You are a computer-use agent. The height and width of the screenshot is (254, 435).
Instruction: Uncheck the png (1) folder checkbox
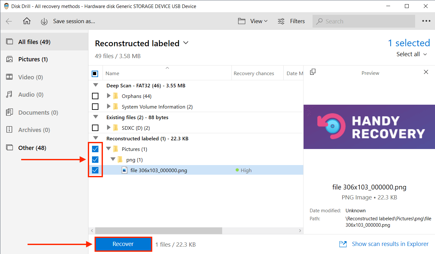(95, 160)
